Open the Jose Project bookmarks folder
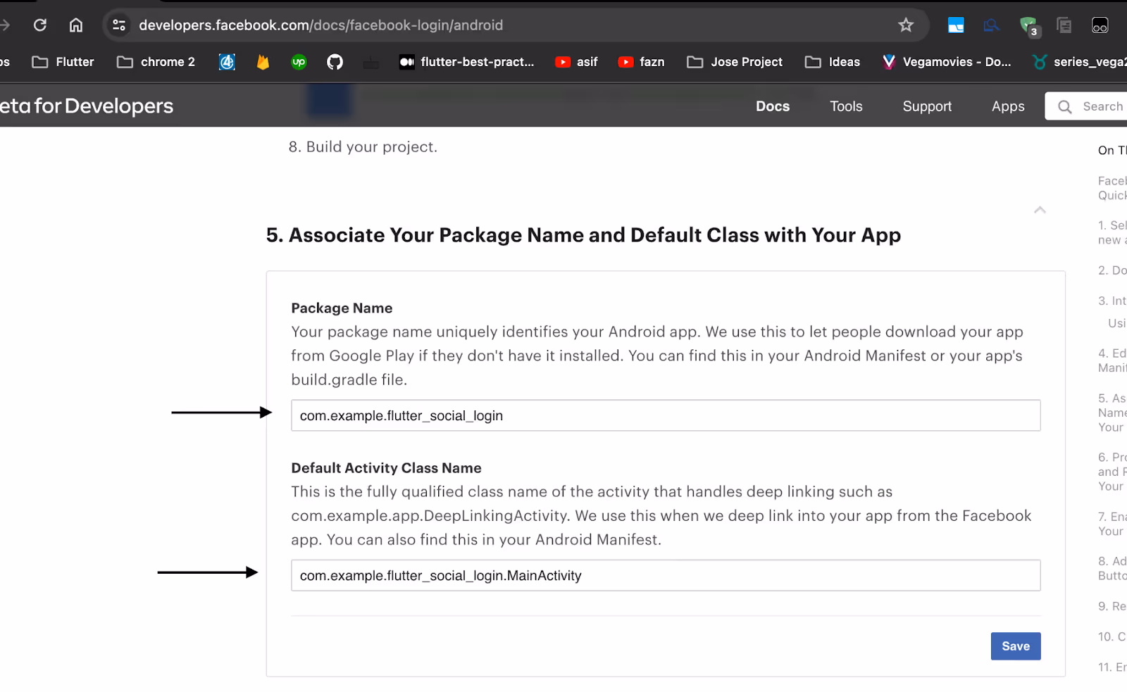Image resolution: width=1127 pixels, height=692 pixels. pyautogui.click(x=735, y=62)
